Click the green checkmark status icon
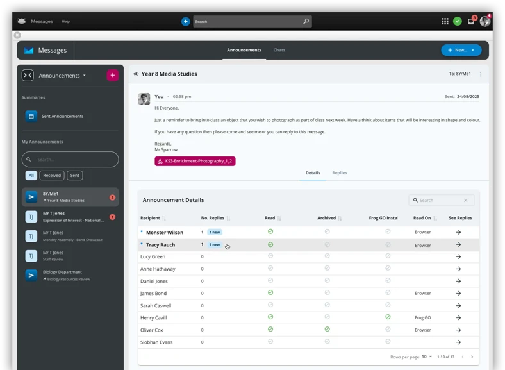This screenshot has height=370, width=505. point(458,21)
